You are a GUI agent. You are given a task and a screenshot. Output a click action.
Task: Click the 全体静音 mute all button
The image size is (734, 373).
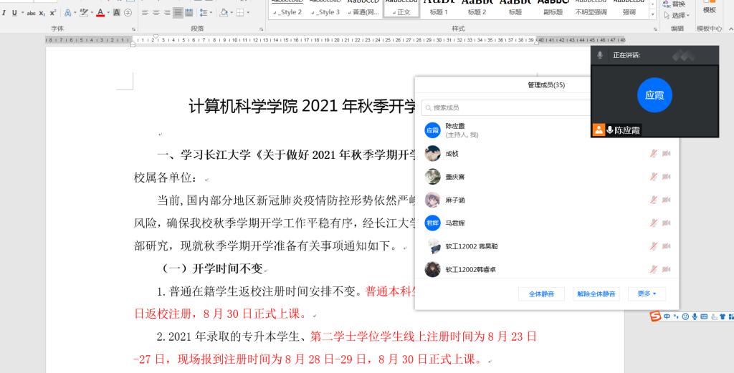point(541,294)
